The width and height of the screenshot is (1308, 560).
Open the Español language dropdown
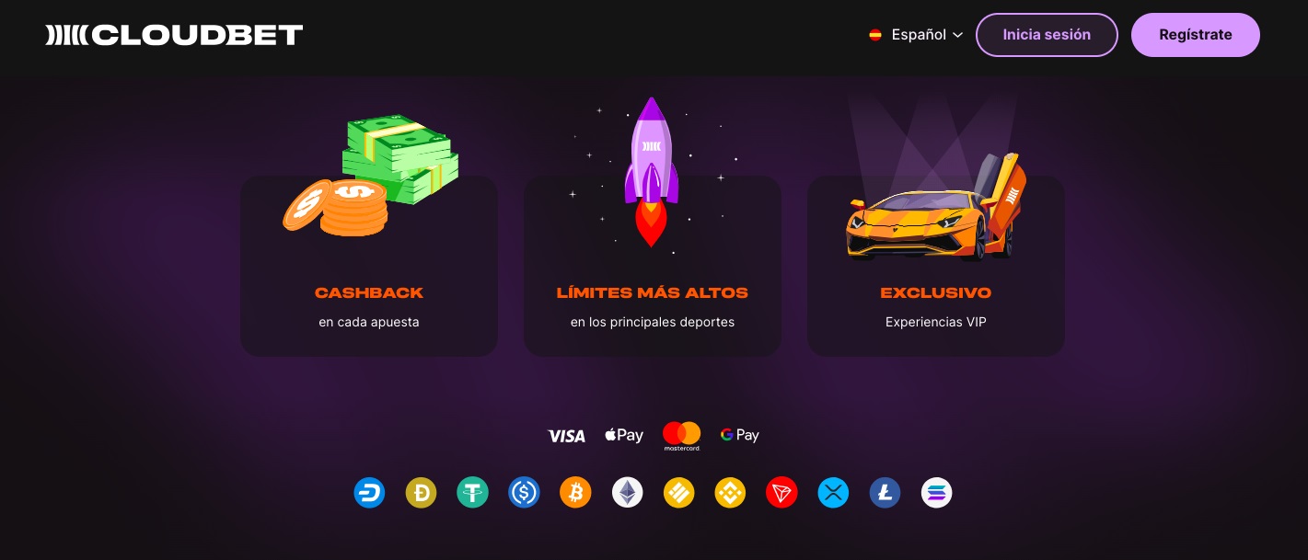(916, 35)
